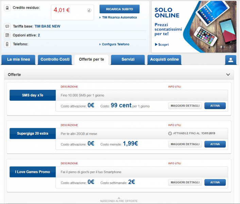This screenshot has width=240, height=204.
Task: Click Scopri on the Solo Online banner
Action: pos(162,45)
